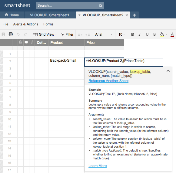Click the comments bubble column icon

pos(26,42)
